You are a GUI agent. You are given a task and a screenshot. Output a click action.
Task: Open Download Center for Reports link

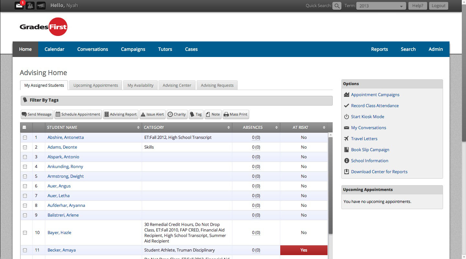[379, 172]
